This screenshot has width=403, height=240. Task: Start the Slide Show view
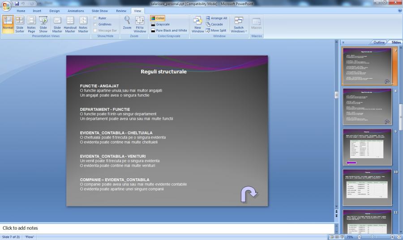[x=43, y=24]
